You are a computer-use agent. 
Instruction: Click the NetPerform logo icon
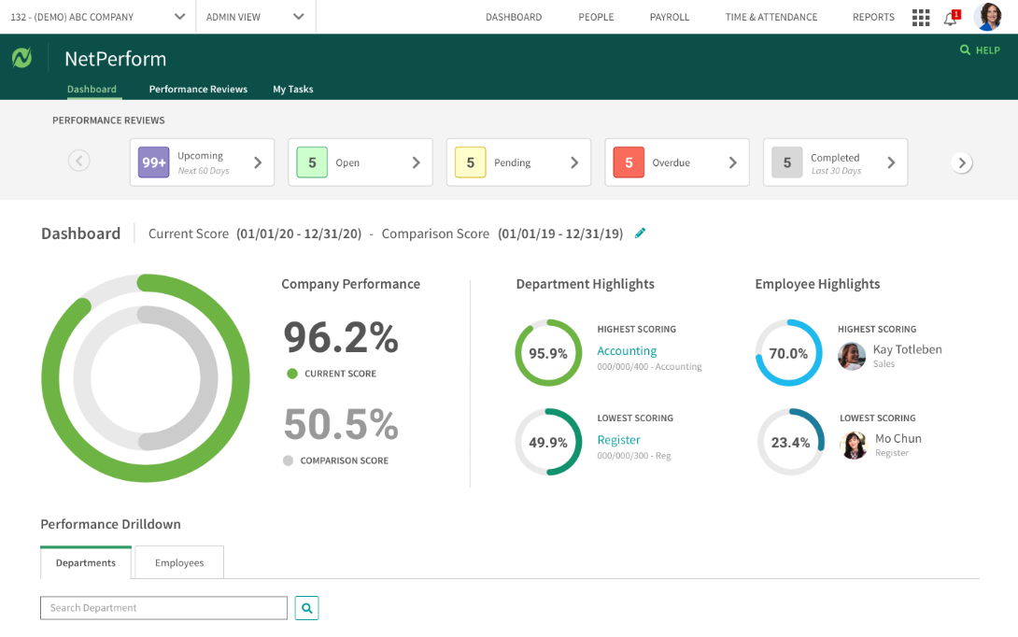tap(22, 58)
